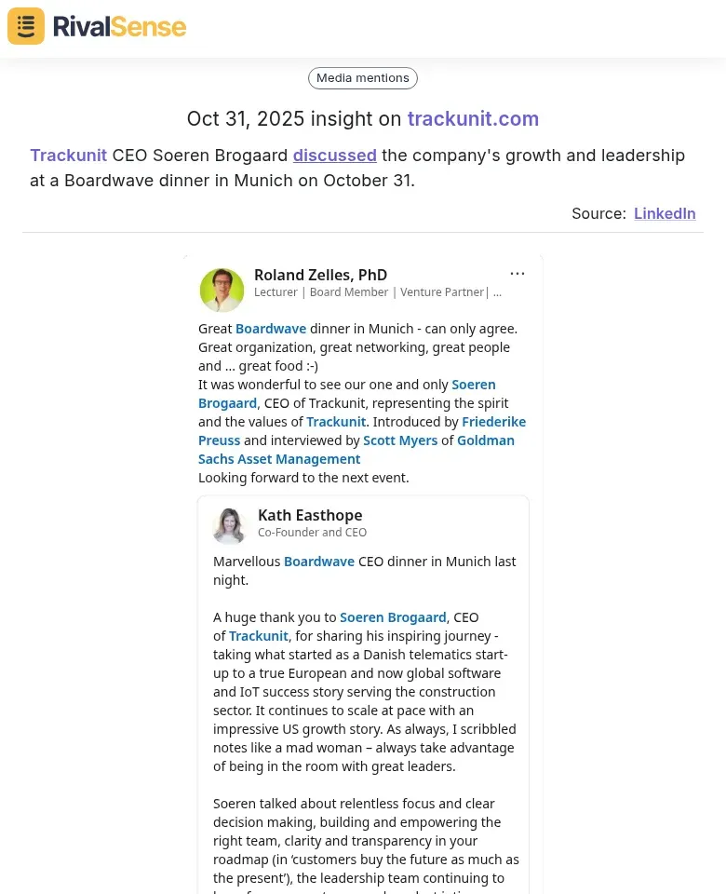The height and width of the screenshot is (894, 726).
Task: Click the Trackunit link in the summary
Action: (x=68, y=156)
